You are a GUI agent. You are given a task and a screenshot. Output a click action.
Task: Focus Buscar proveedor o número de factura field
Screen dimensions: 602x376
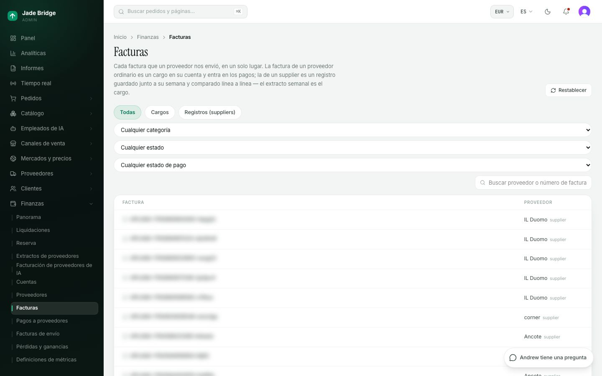tap(533, 183)
